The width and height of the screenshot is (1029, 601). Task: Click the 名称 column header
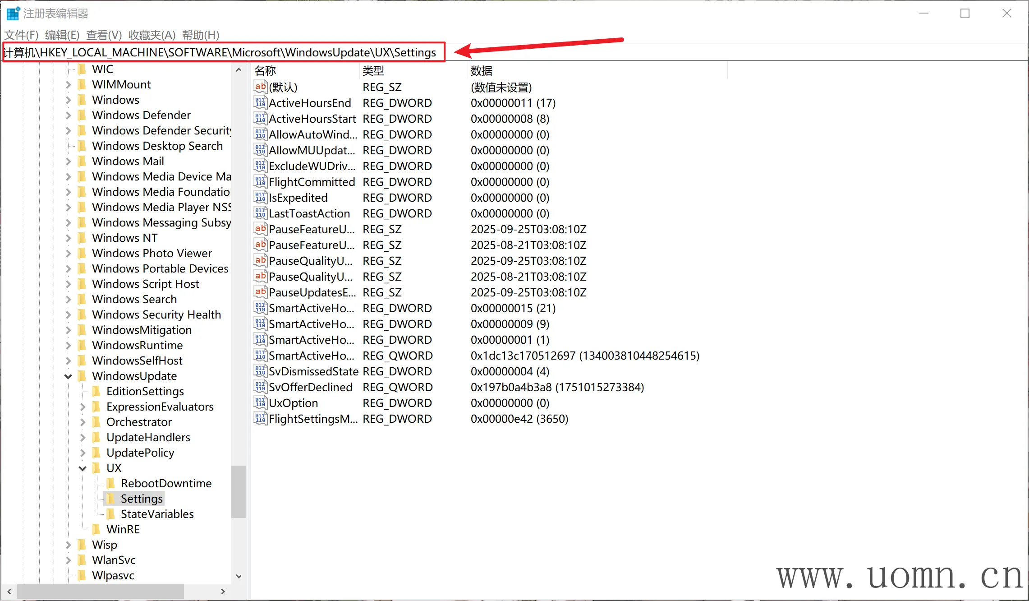point(265,71)
